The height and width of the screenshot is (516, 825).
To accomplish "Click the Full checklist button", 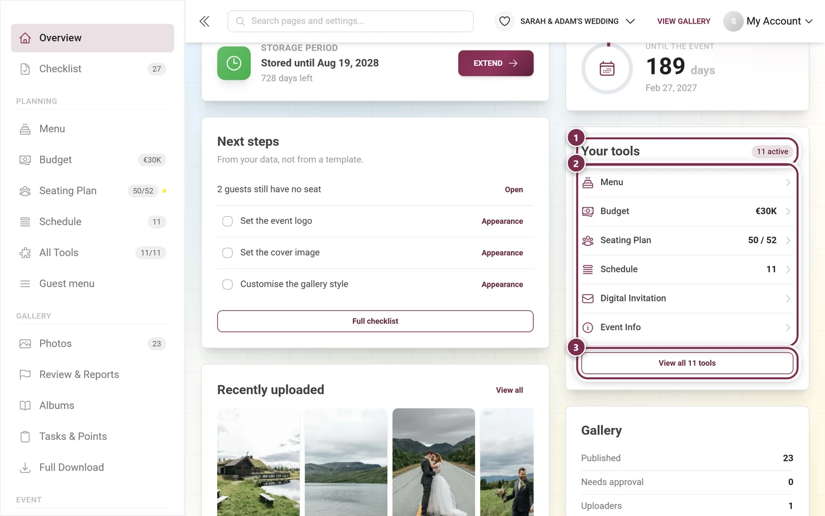I will click(375, 321).
